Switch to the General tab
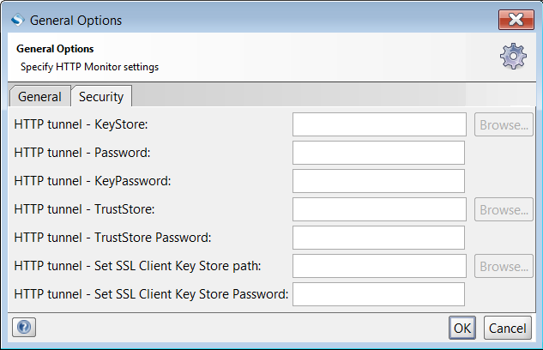 pos(39,97)
